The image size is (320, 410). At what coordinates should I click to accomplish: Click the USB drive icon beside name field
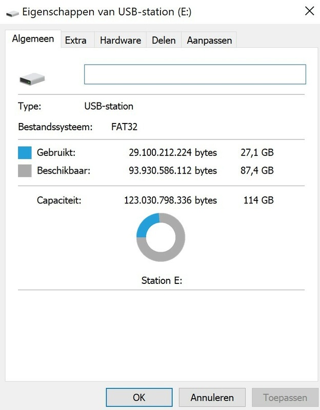pyautogui.click(x=32, y=78)
